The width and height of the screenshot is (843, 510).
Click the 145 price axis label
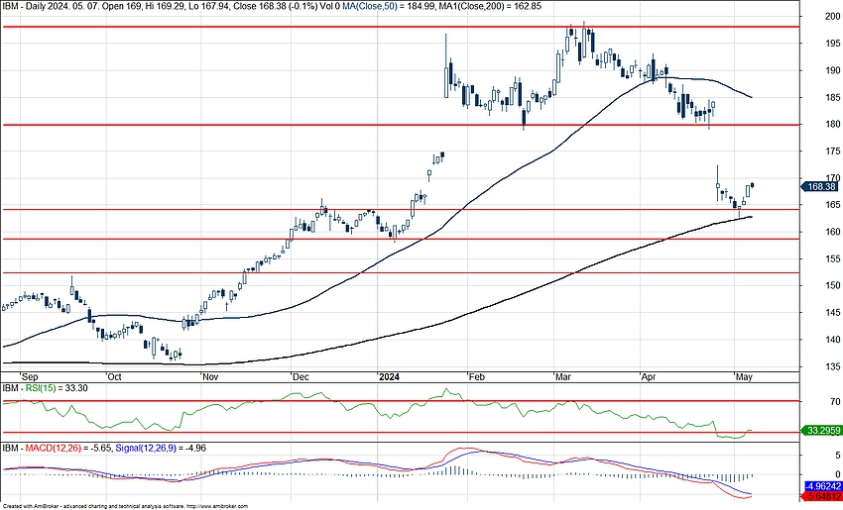tap(833, 313)
